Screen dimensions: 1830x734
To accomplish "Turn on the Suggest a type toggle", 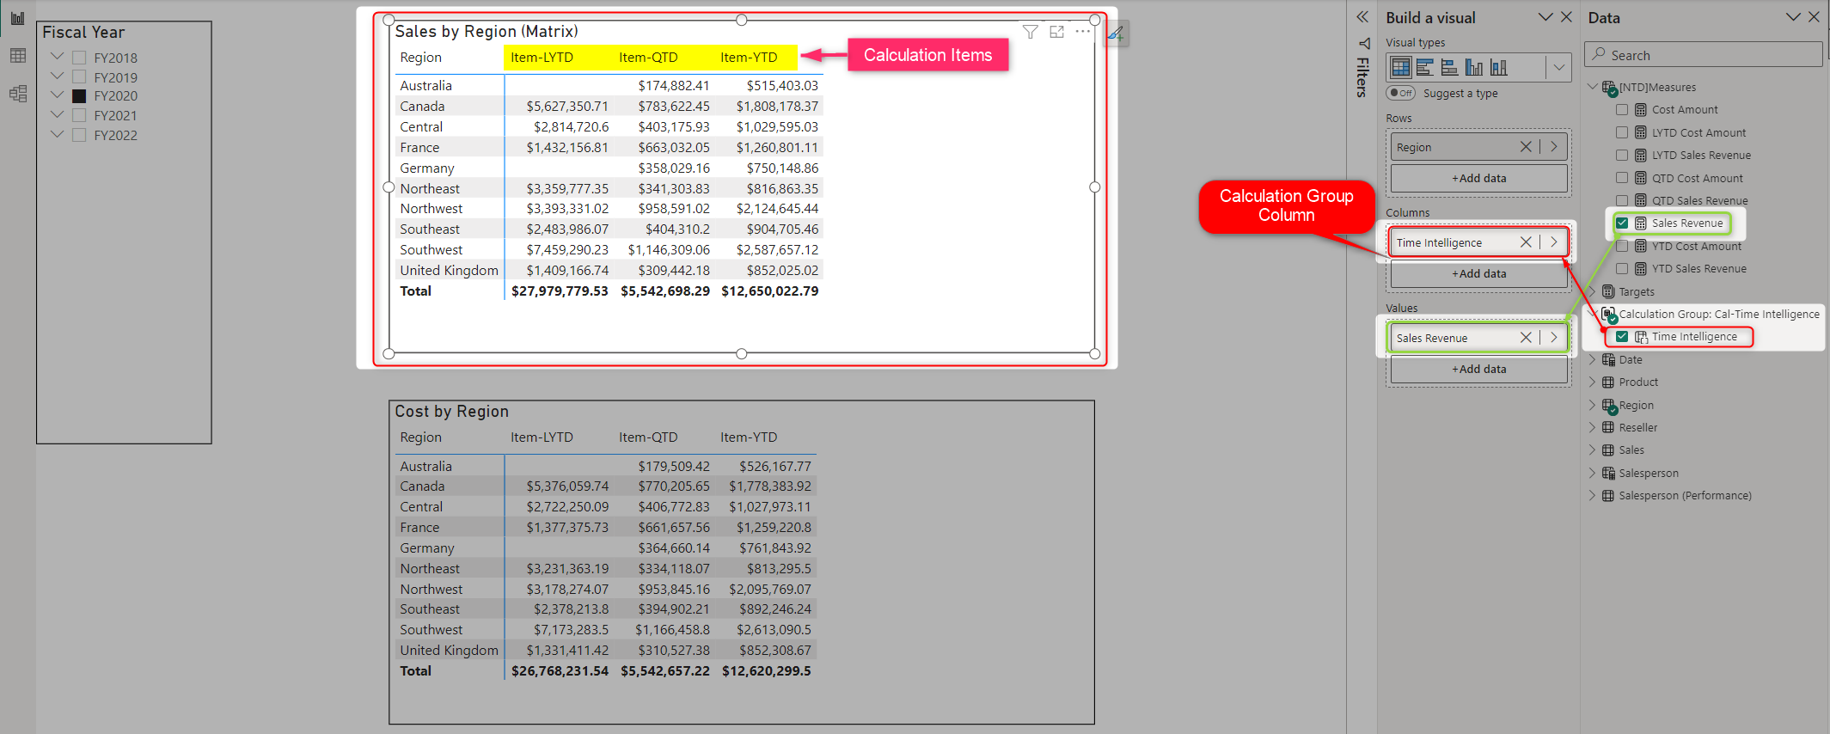I will 1400,93.
